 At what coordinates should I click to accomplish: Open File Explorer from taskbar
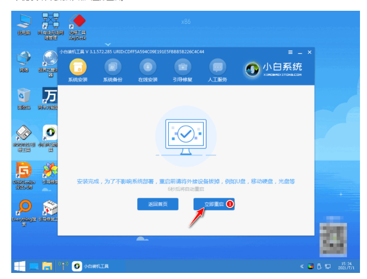pos(47,266)
